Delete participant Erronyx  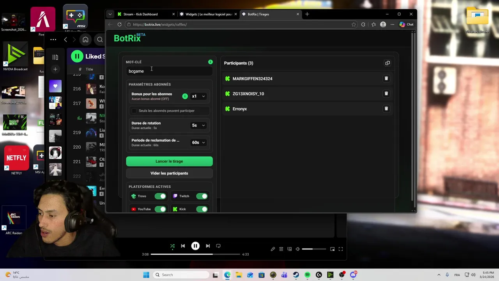click(386, 109)
